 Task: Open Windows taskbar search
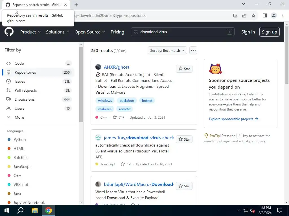(x=20, y=210)
